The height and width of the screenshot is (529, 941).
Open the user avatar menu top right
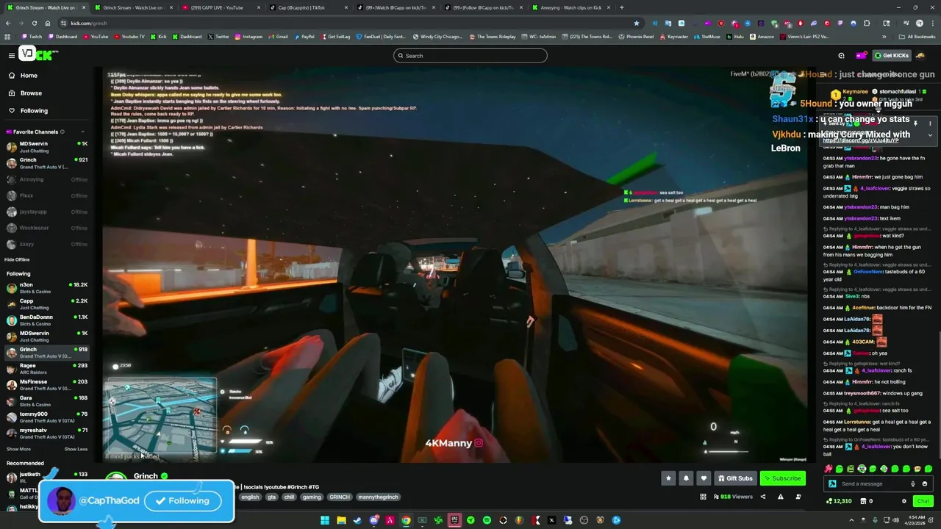920,55
